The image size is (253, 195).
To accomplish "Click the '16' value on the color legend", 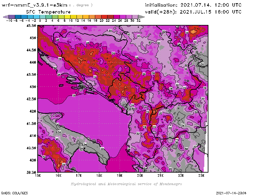I will tap(89, 21).
